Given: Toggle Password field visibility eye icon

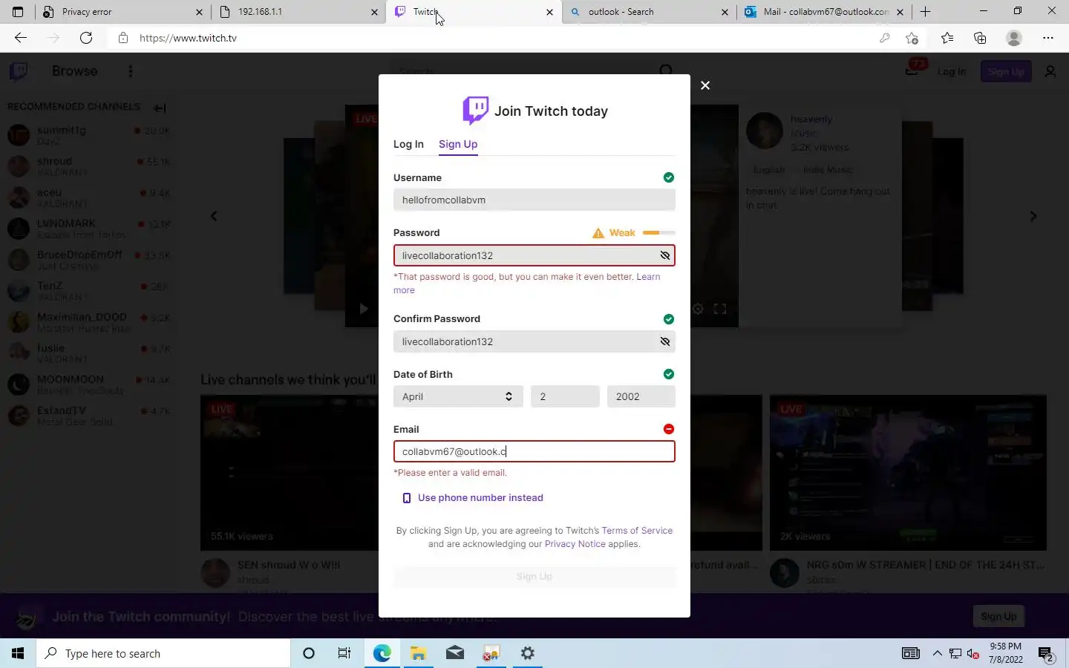Looking at the screenshot, I should click(x=665, y=255).
